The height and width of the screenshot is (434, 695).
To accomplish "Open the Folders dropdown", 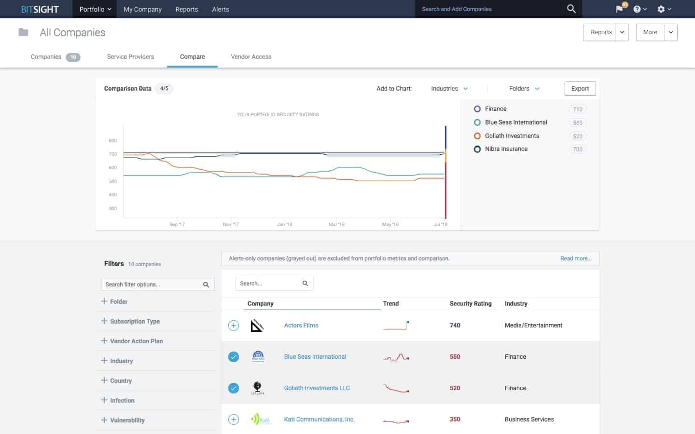I will pos(524,89).
